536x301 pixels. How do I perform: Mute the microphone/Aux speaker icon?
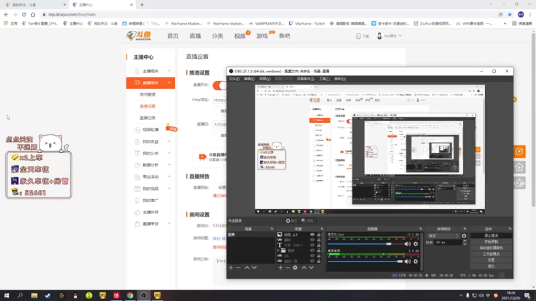pyautogui.click(x=407, y=244)
